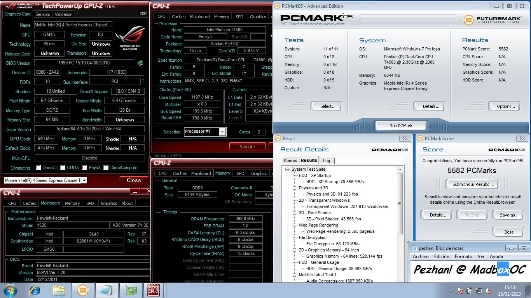Click the Republic of Gamers logo in GPU-Z
The width and height of the screenshot is (531, 298).
pos(130,38)
